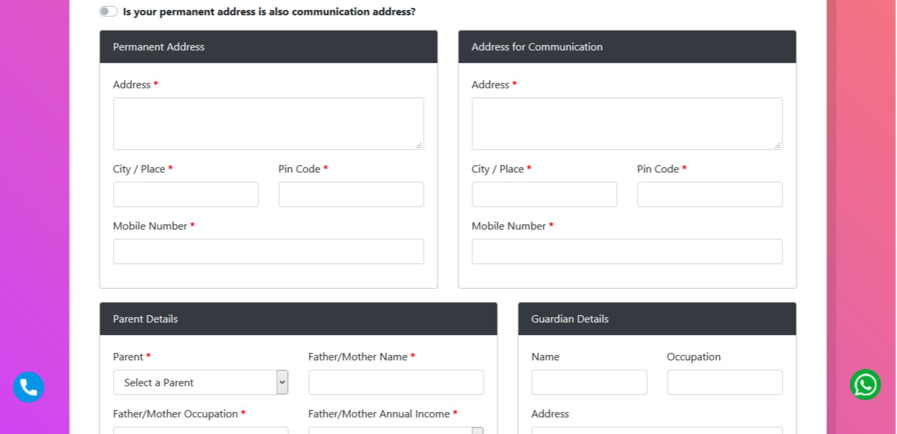This screenshot has width=897, height=434.
Task: Click the Permanent Address text area
Action: click(x=268, y=124)
